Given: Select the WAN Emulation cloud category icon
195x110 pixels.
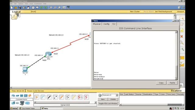Looking at the screenshot, I should pyautogui.click(x=17, y=103).
